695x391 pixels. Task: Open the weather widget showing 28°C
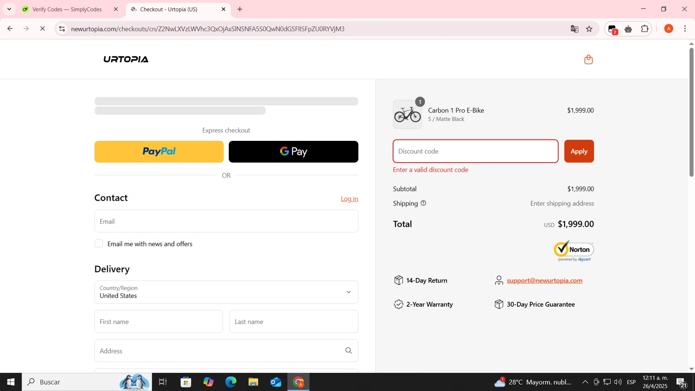pos(533,382)
